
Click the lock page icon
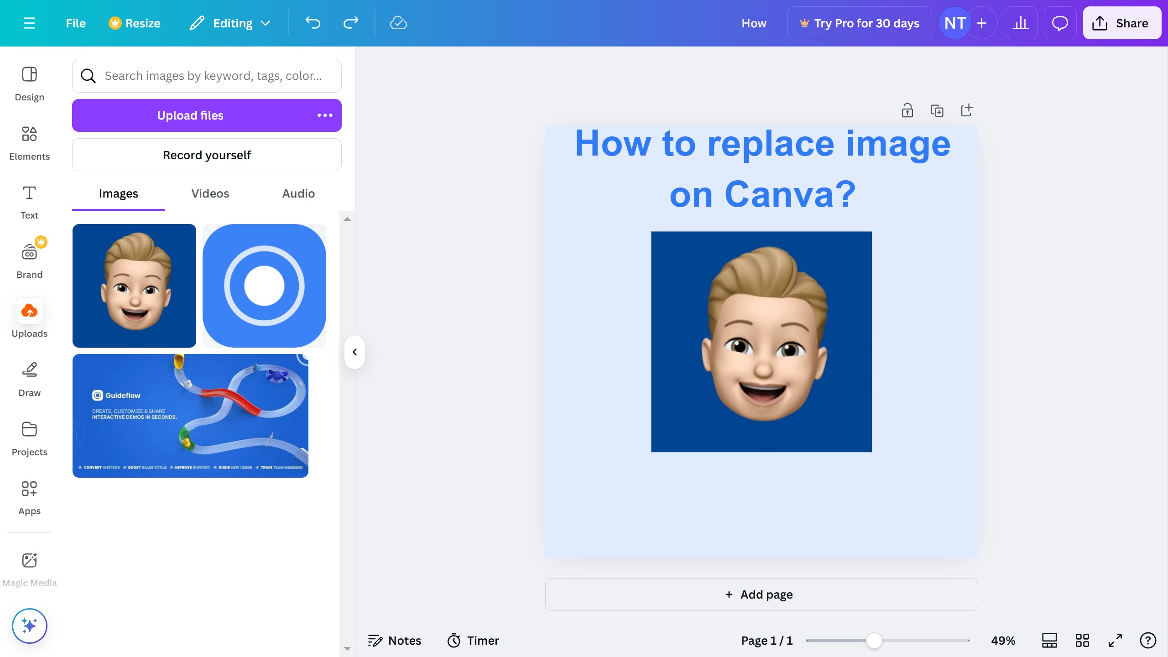coord(907,110)
